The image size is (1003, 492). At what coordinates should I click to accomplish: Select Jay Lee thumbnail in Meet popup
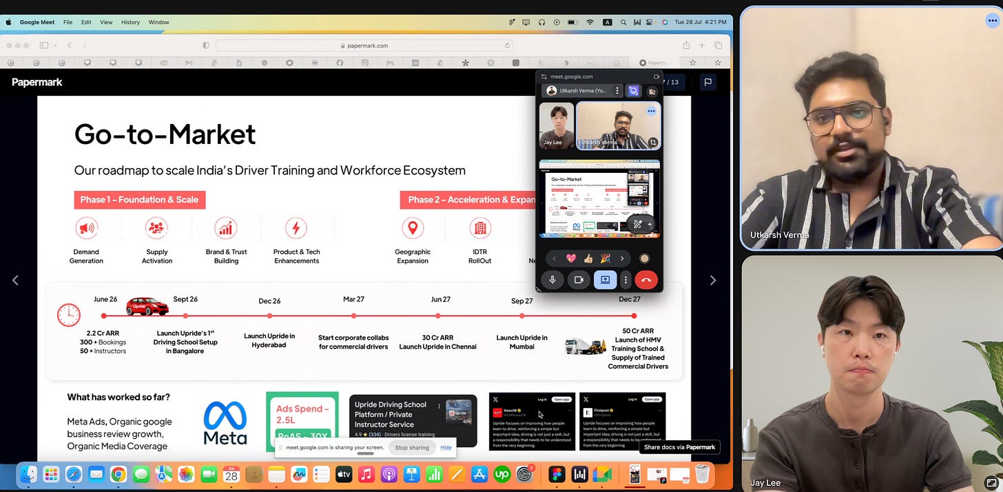click(x=557, y=125)
